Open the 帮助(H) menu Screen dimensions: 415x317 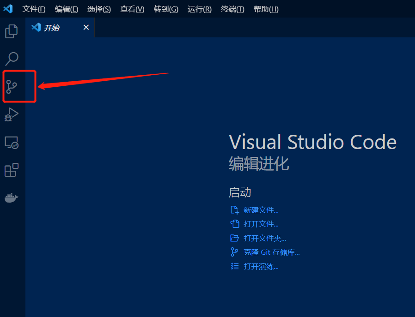[266, 9]
